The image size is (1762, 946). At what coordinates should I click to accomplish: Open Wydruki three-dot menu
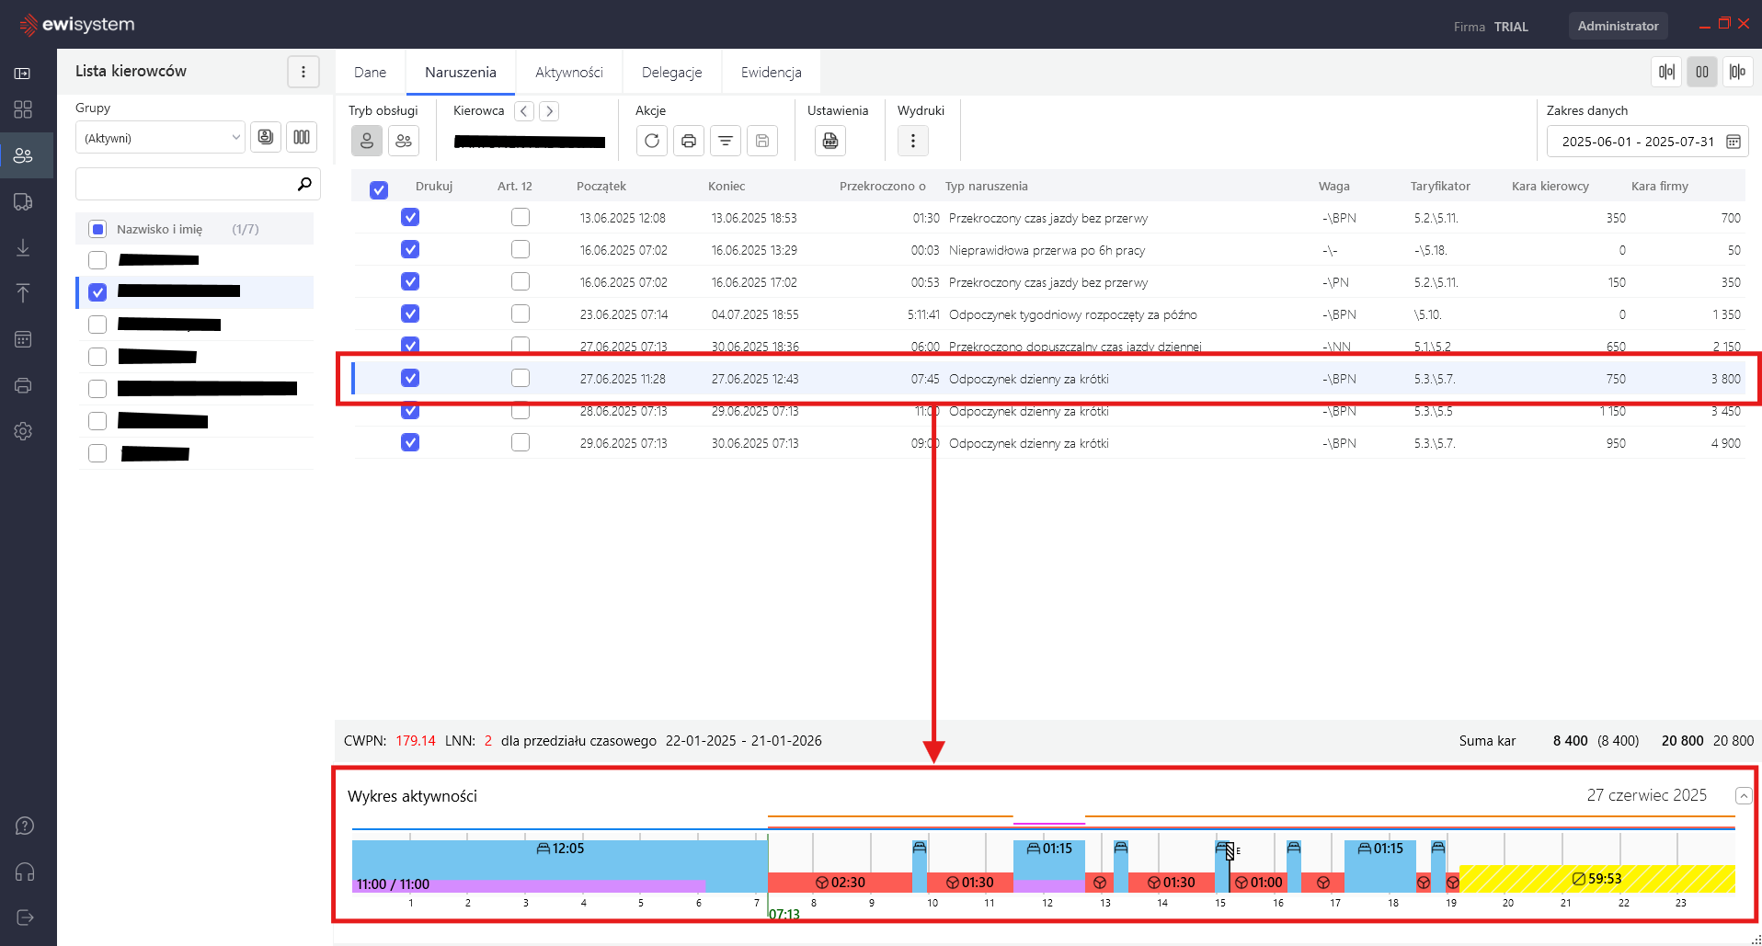pyautogui.click(x=913, y=141)
